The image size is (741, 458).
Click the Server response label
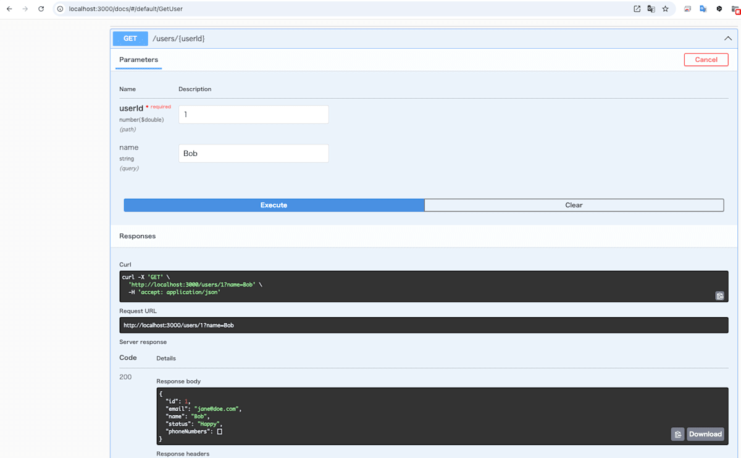tap(143, 342)
